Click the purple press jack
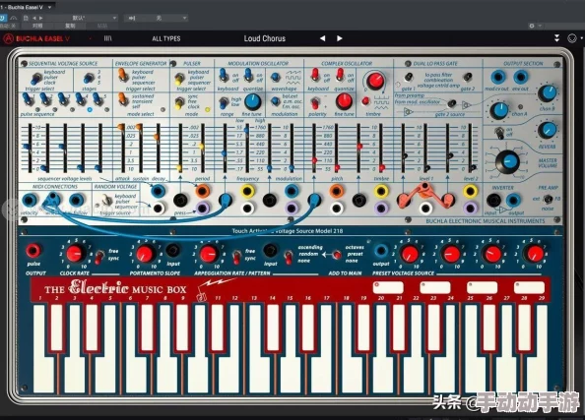The image size is (585, 420). [202, 208]
